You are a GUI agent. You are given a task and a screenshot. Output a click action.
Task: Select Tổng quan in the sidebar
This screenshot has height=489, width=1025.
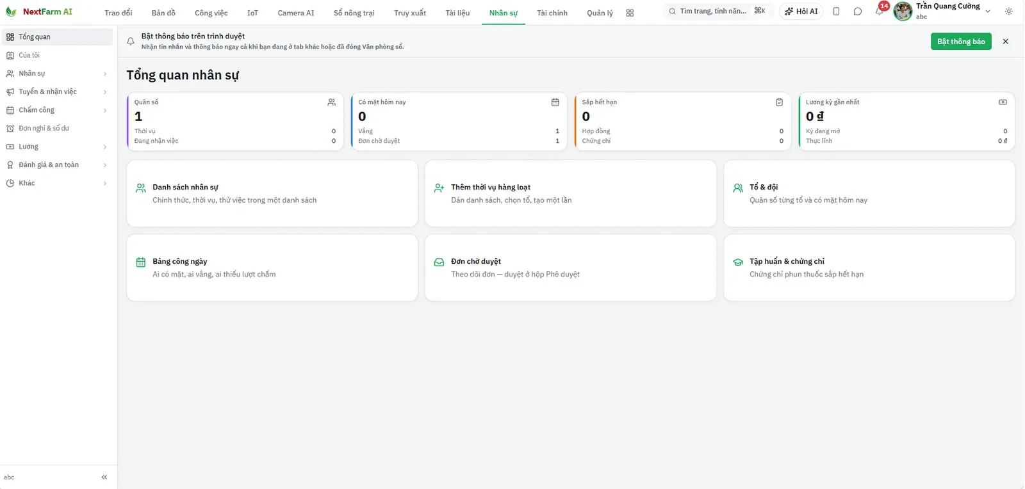pos(56,37)
